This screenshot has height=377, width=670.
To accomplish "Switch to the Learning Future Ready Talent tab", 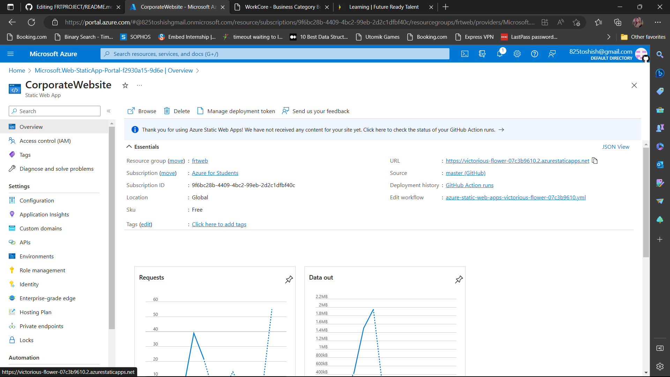I will (x=384, y=7).
